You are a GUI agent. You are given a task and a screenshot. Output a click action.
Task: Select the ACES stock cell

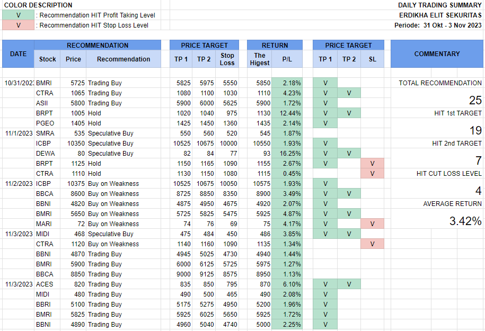click(45, 284)
